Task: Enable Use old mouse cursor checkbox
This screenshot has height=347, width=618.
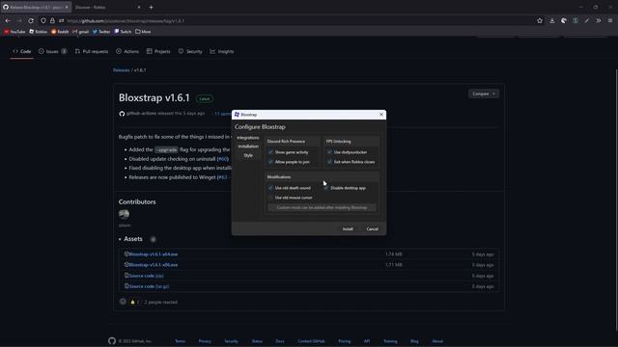Action: [x=270, y=198]
